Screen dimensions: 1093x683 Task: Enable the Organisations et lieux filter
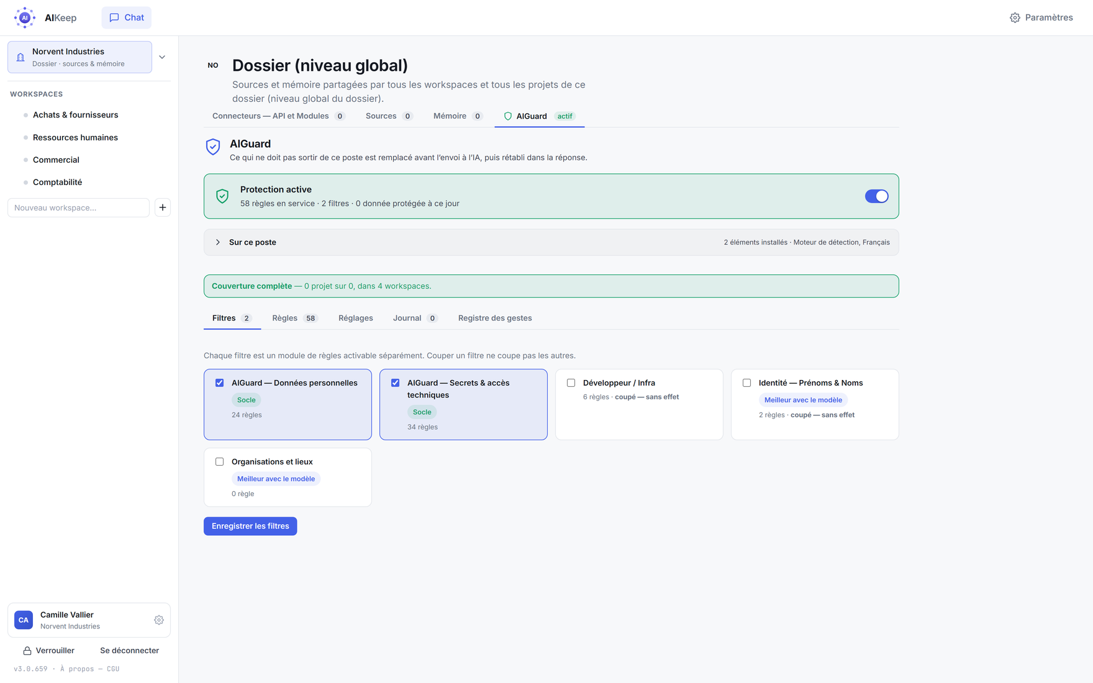(x=220, y=462)
